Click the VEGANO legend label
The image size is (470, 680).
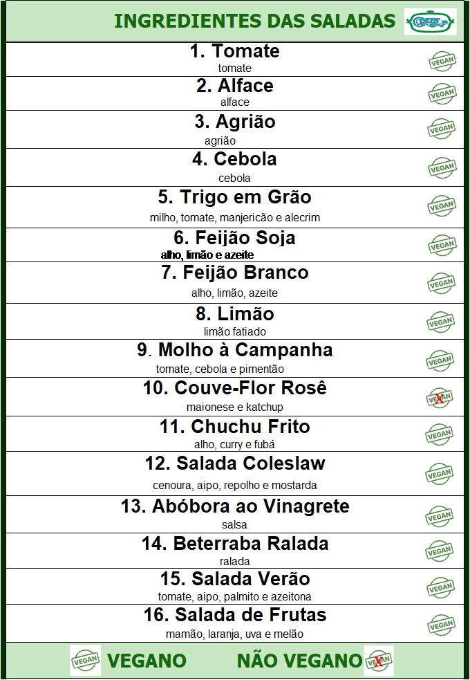coord(147,661)
